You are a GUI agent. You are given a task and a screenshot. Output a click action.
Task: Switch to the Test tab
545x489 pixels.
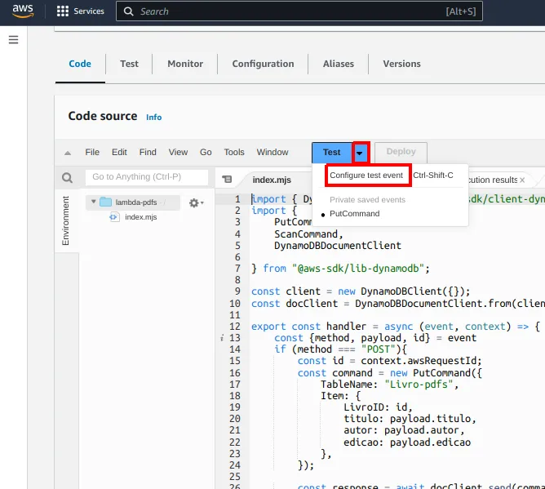pyautogui.click(x=129, y=64)
